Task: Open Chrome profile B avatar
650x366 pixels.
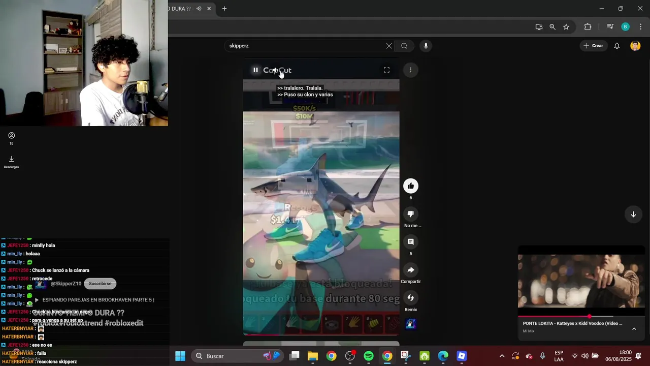Action: 626,27
